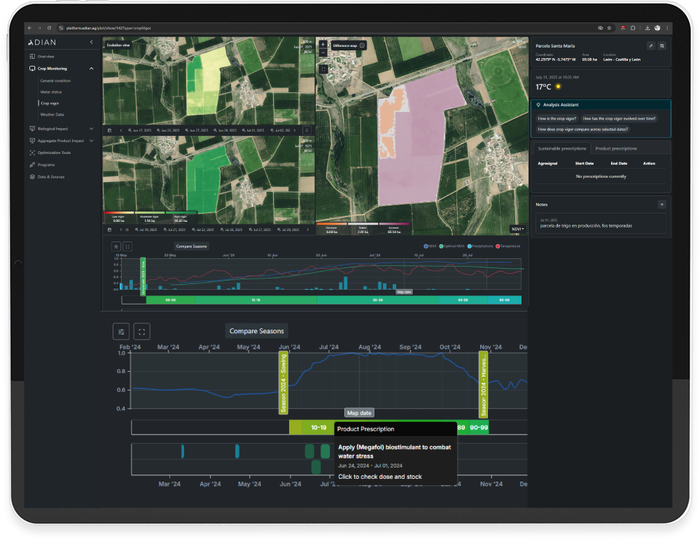
Task: Reload the page with the browser refresh icon
Action: 49,28
